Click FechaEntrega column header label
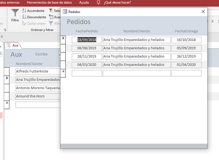The image size is (219, 160). (x=186, y=31)
